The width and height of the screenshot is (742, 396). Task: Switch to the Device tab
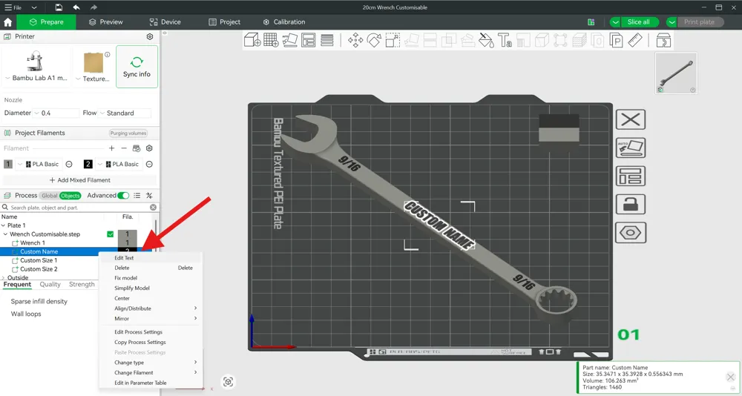(165, 22)
